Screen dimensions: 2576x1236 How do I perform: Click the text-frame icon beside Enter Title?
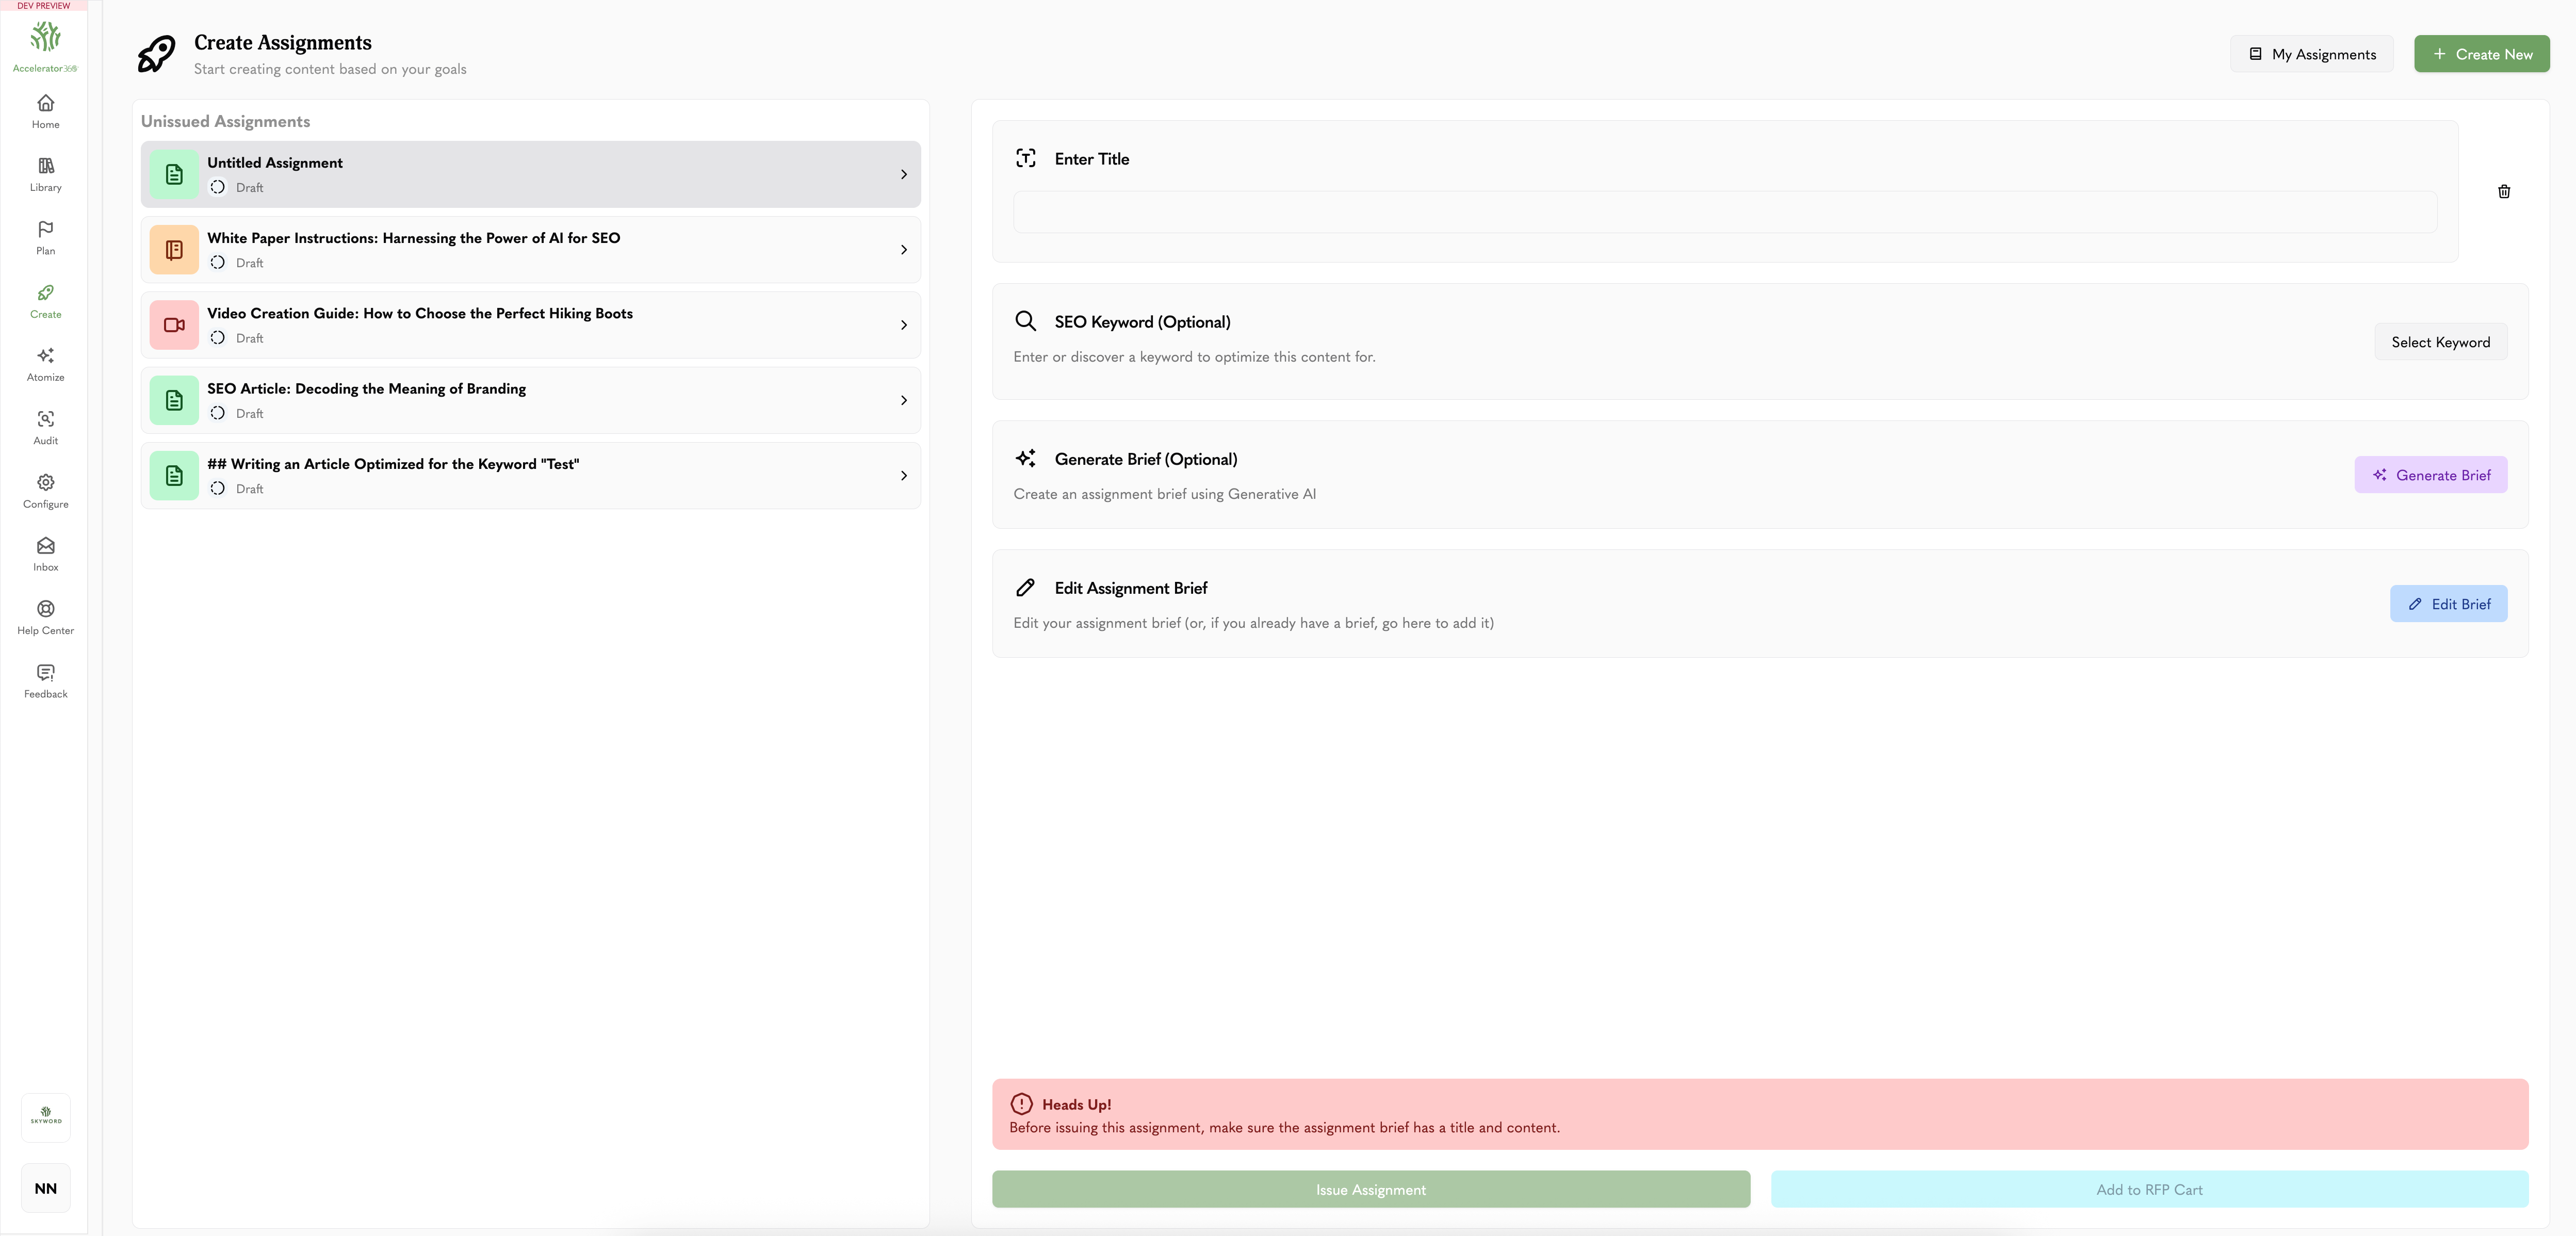tap(1025, 158)
